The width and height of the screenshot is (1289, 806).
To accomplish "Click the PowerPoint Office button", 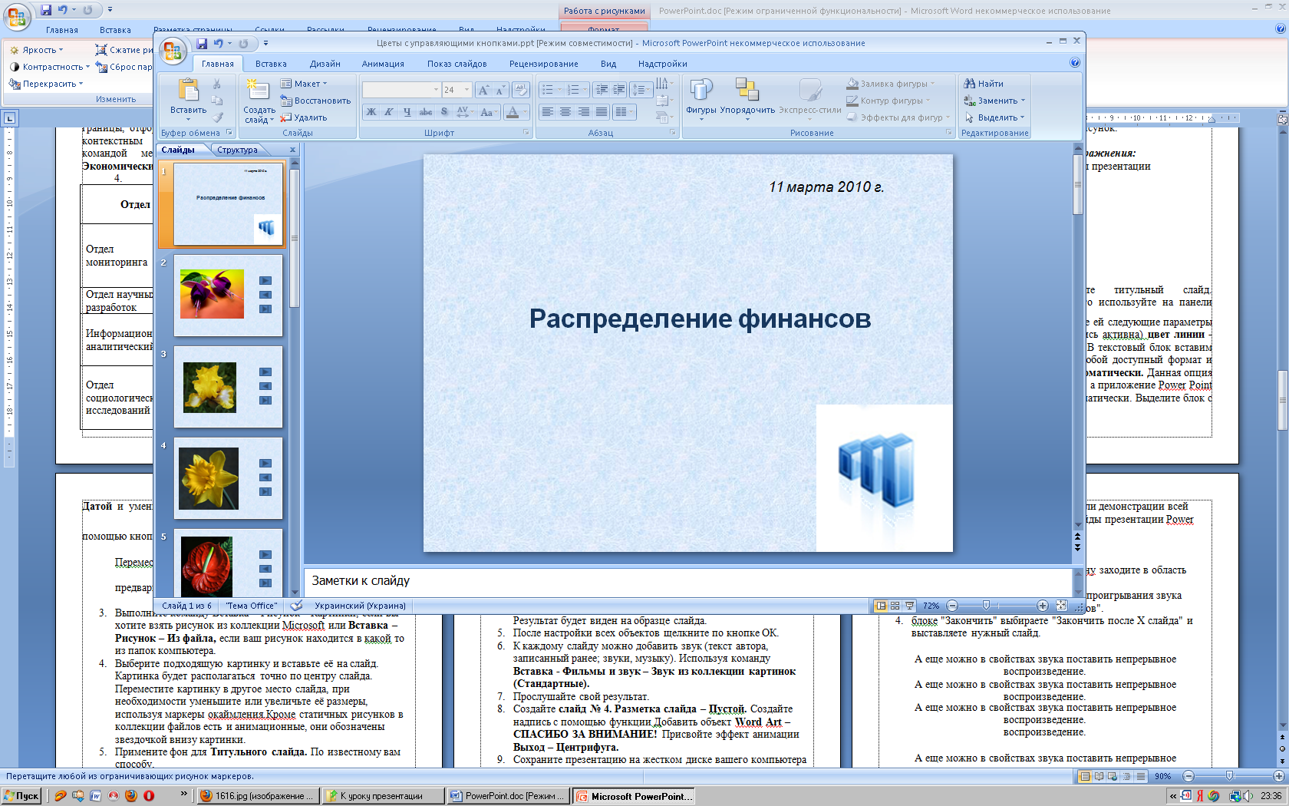I will tap(173, 51).
